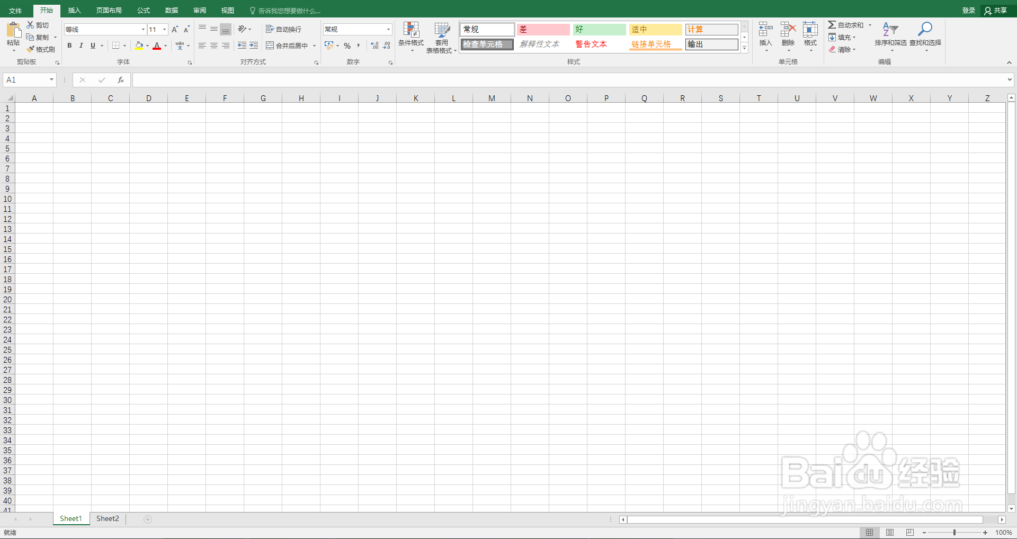This screenshot has width=1017, height=539.
Task: Click the increase indent icon
Action: (x=254, y=46)
